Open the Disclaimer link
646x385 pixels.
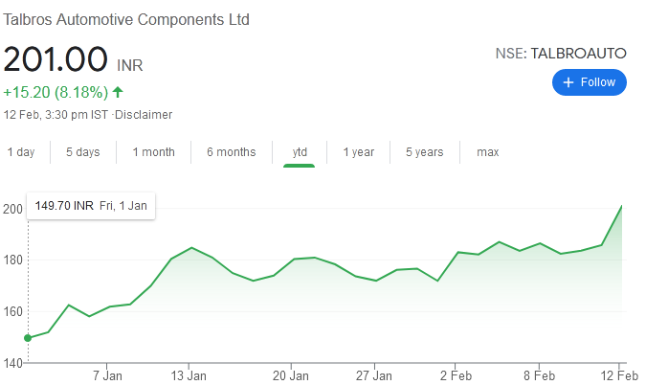pyautogui.click(x=144, y=115)
